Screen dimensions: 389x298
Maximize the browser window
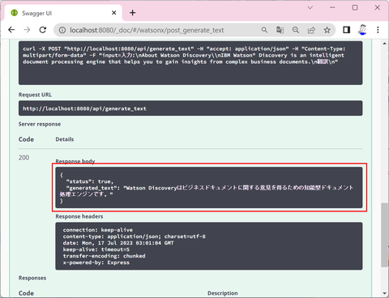click(355, 7)
